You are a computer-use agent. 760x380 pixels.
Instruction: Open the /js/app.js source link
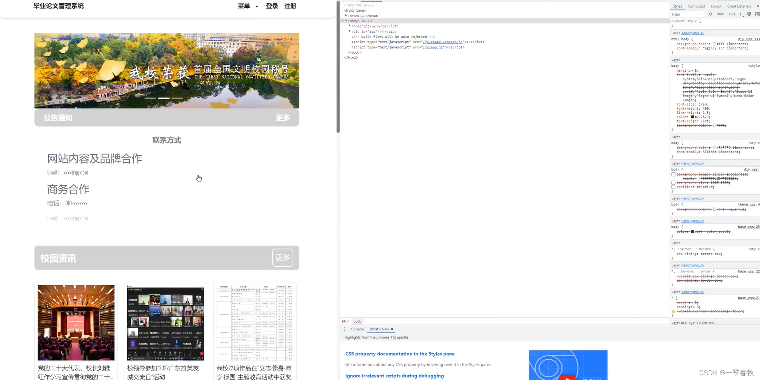coord(433,47)
